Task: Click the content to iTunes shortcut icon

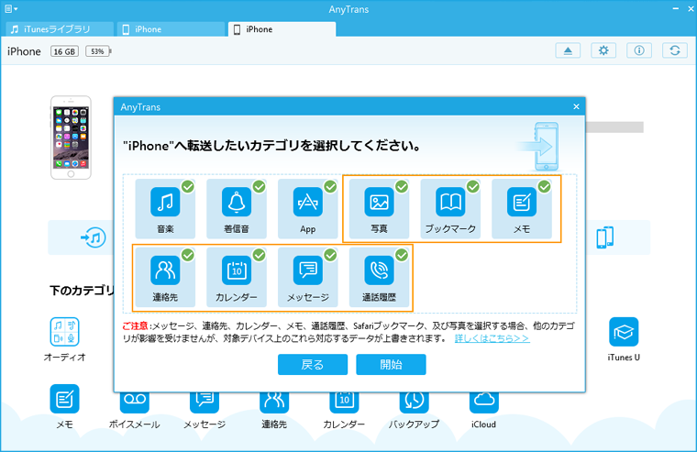Action: (x=94, y=237)
